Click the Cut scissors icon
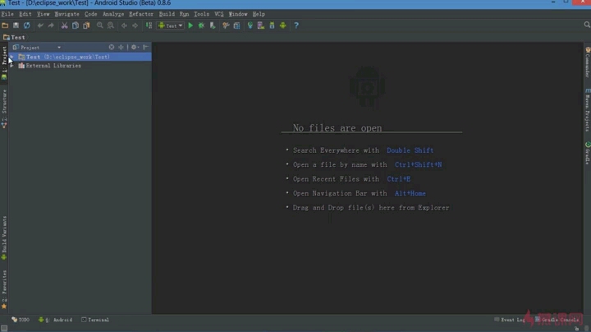This screenshot has width=591, height=332. (x=65, y=25)
